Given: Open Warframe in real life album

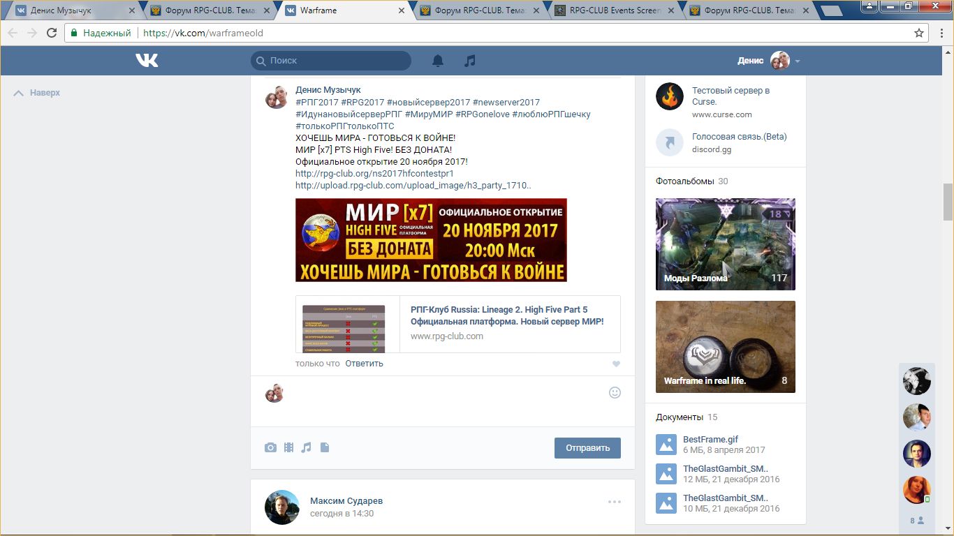Looking at the screenshot, I should (x=726, y=347).
